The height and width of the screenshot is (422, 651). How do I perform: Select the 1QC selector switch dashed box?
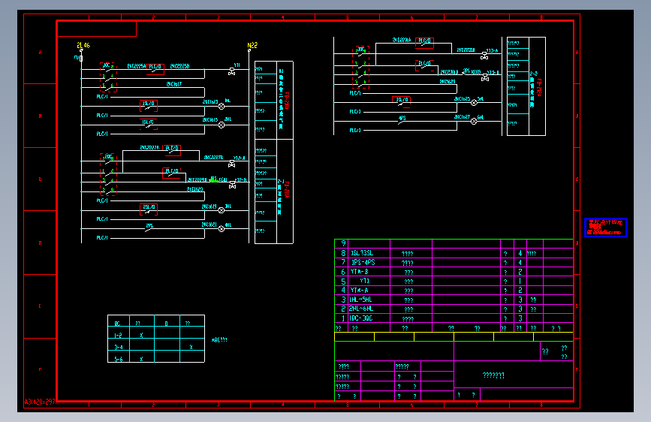point(108,77)
